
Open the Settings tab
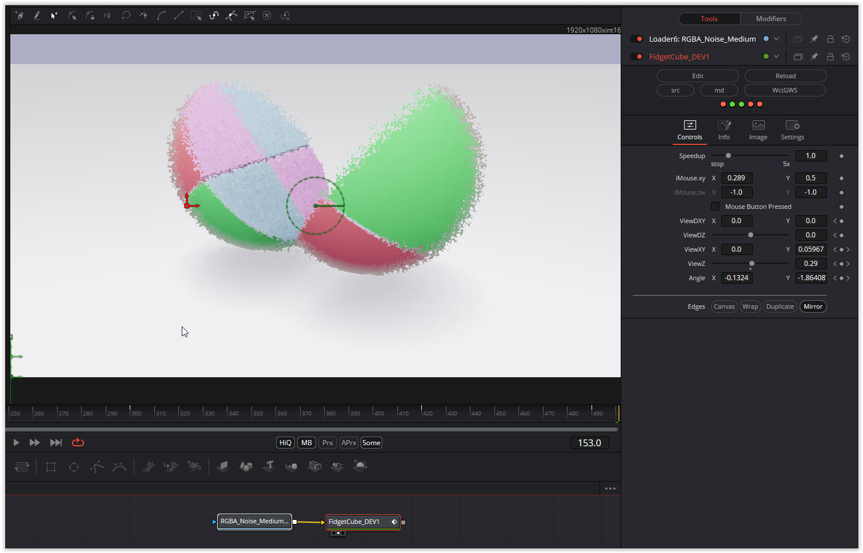point(793,130)
